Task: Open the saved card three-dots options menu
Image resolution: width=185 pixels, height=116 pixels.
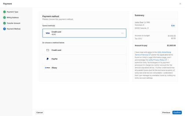Action: [x=123, y=33]
